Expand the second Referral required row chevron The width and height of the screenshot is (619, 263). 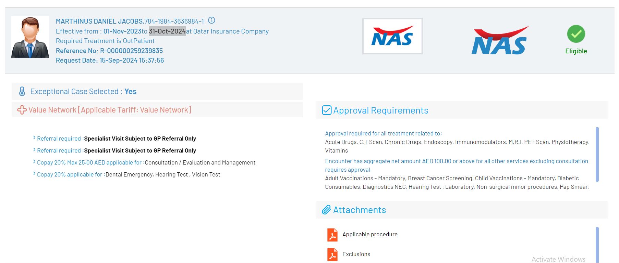(34, 150)
